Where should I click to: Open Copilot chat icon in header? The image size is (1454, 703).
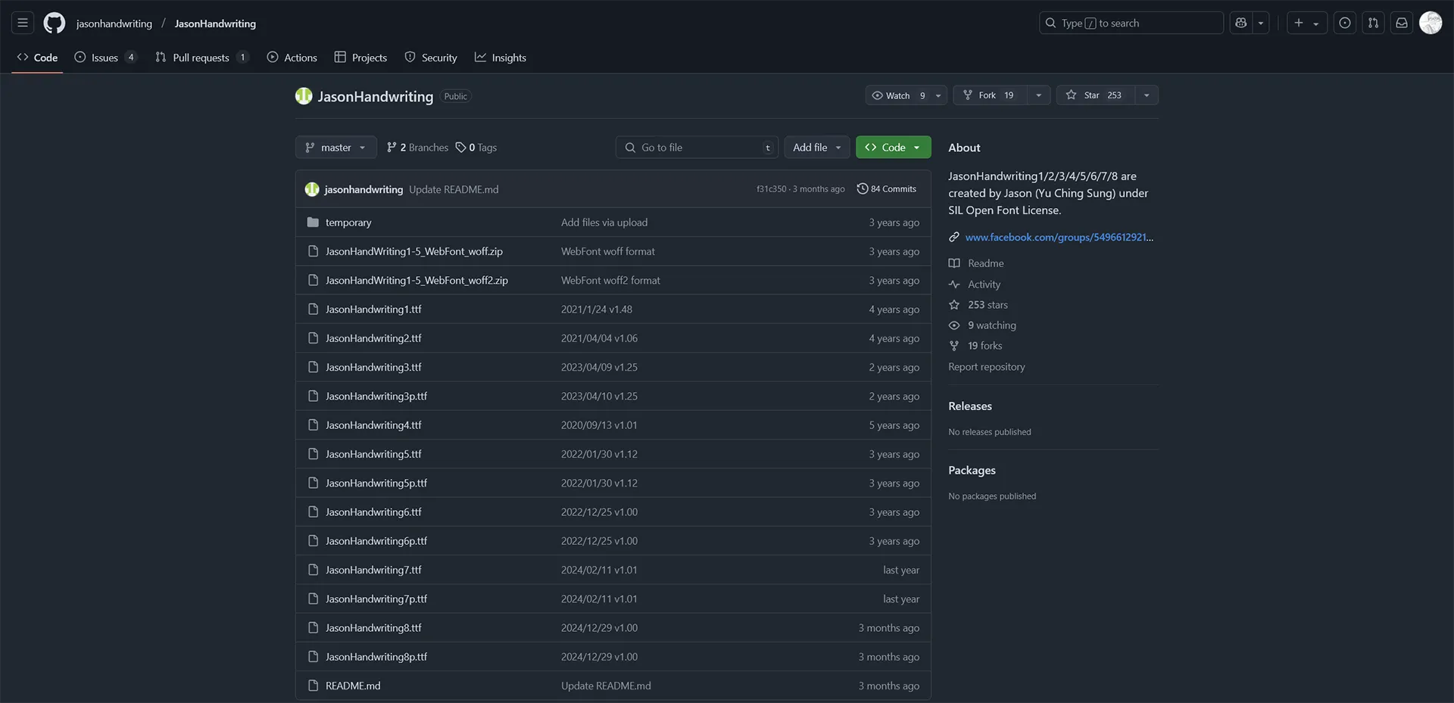[x=1240, y=23]
